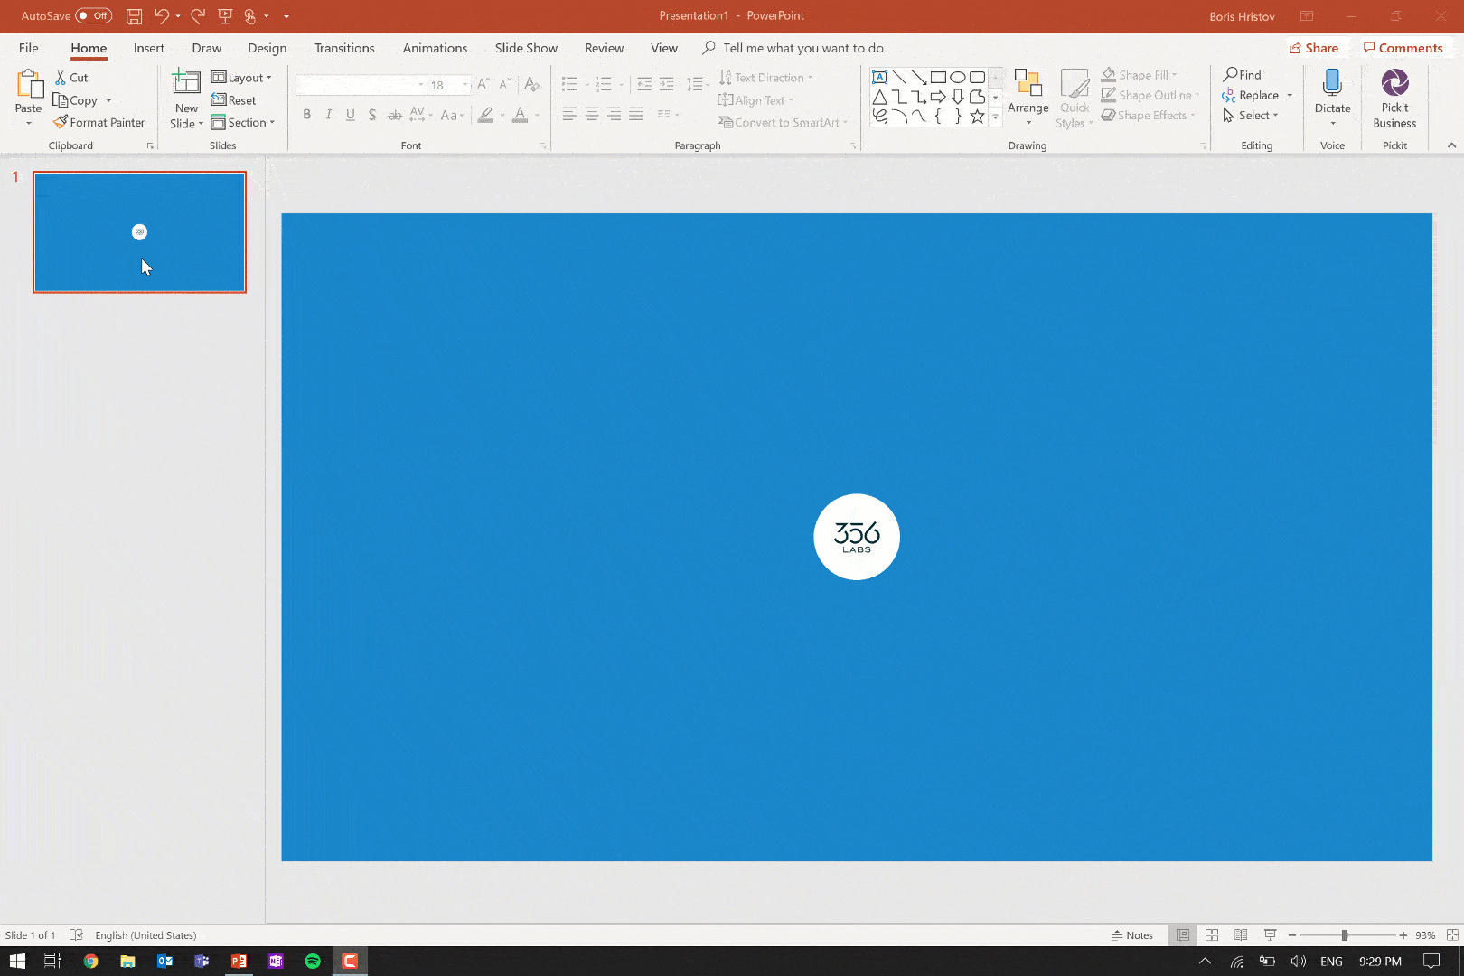
Task: Click the Dictate microphone icon
Action: [x=1332, y=83]
